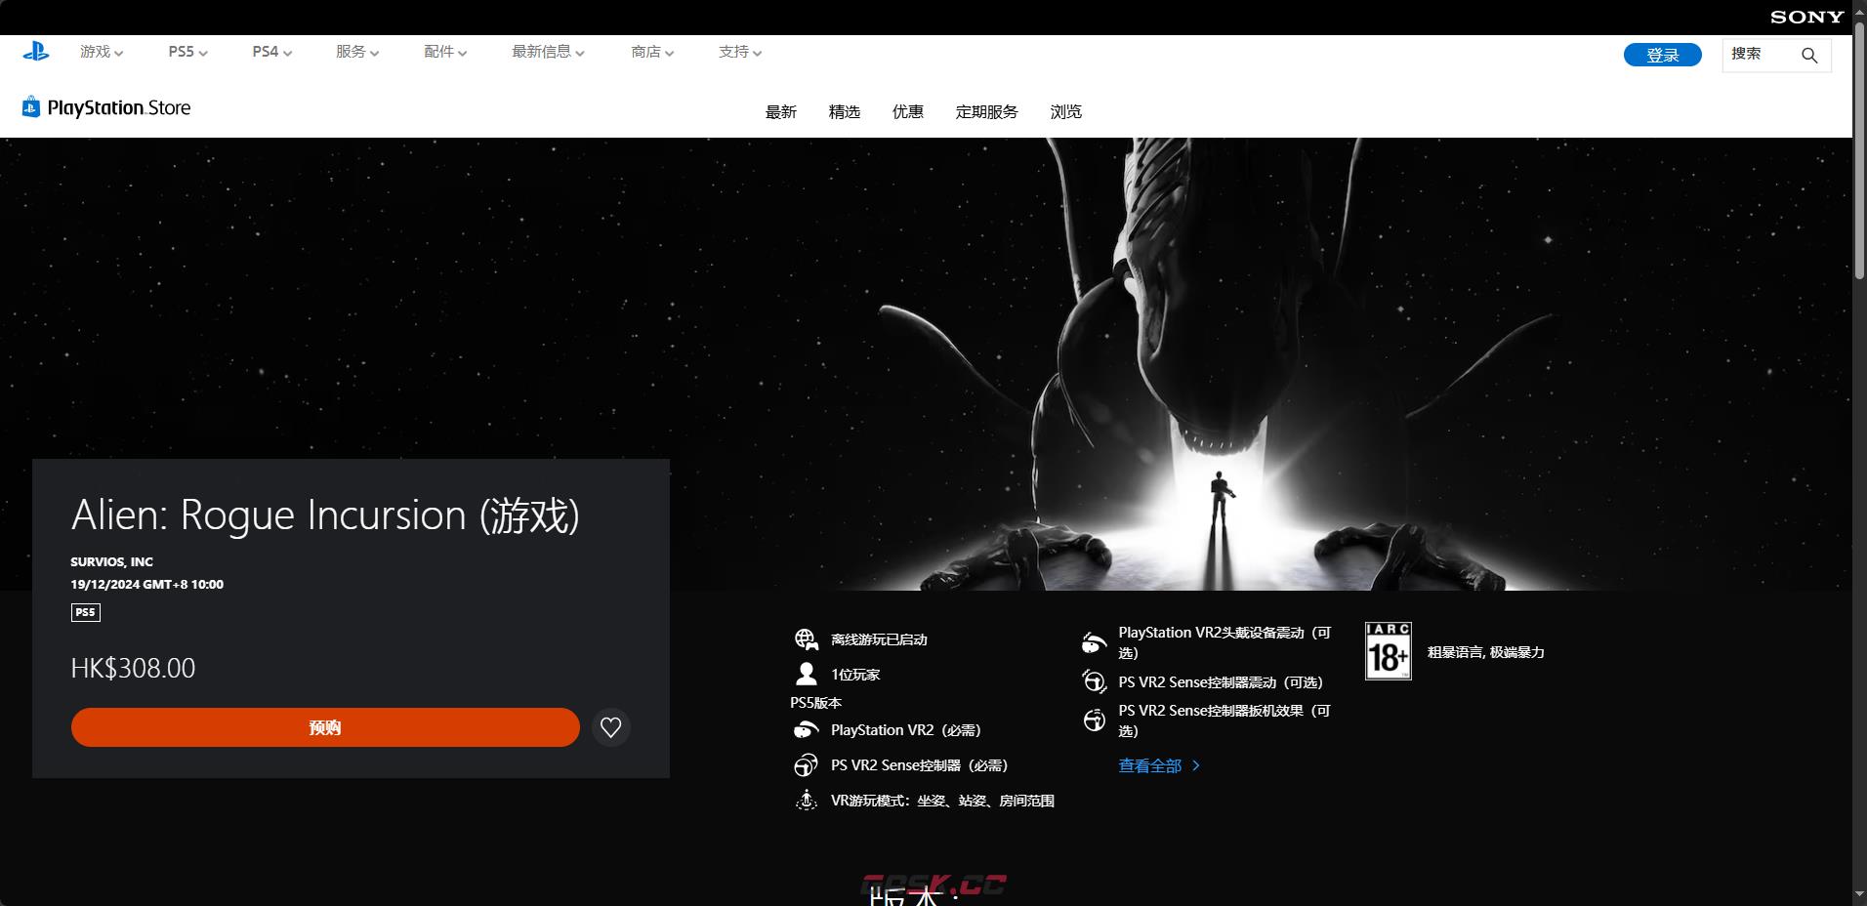Click the PlayStation Store bag icon

pos(31,107)
